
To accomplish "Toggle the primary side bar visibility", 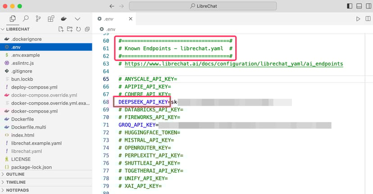I will [350, 6].
